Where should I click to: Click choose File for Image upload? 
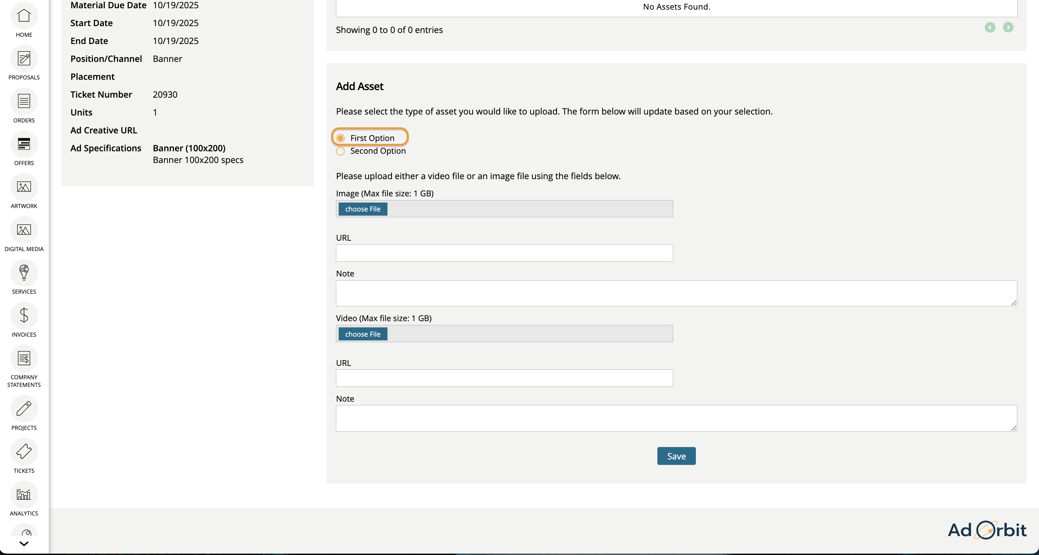point(363,209)
